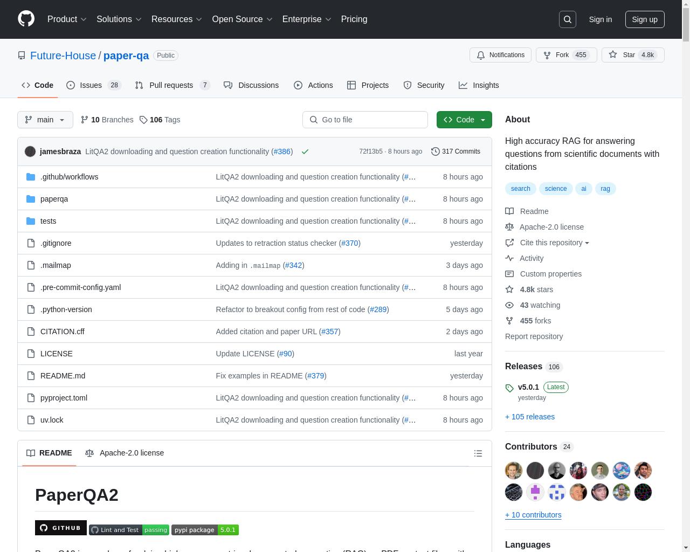The height and width of the screenshot is (552, 690).
Task: Open the .github/workflows folder
Action: pyautogui.click(x=69, y=177)
